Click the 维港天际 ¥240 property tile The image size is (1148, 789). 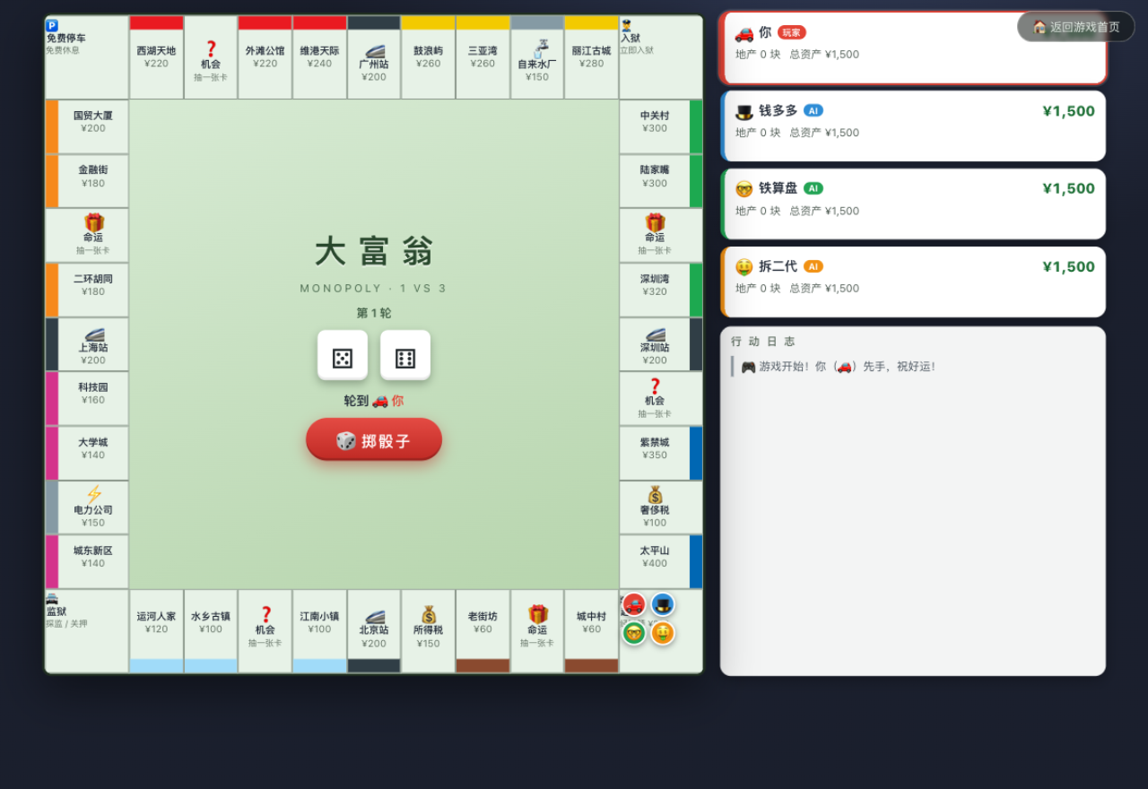(x=319, y=57)
